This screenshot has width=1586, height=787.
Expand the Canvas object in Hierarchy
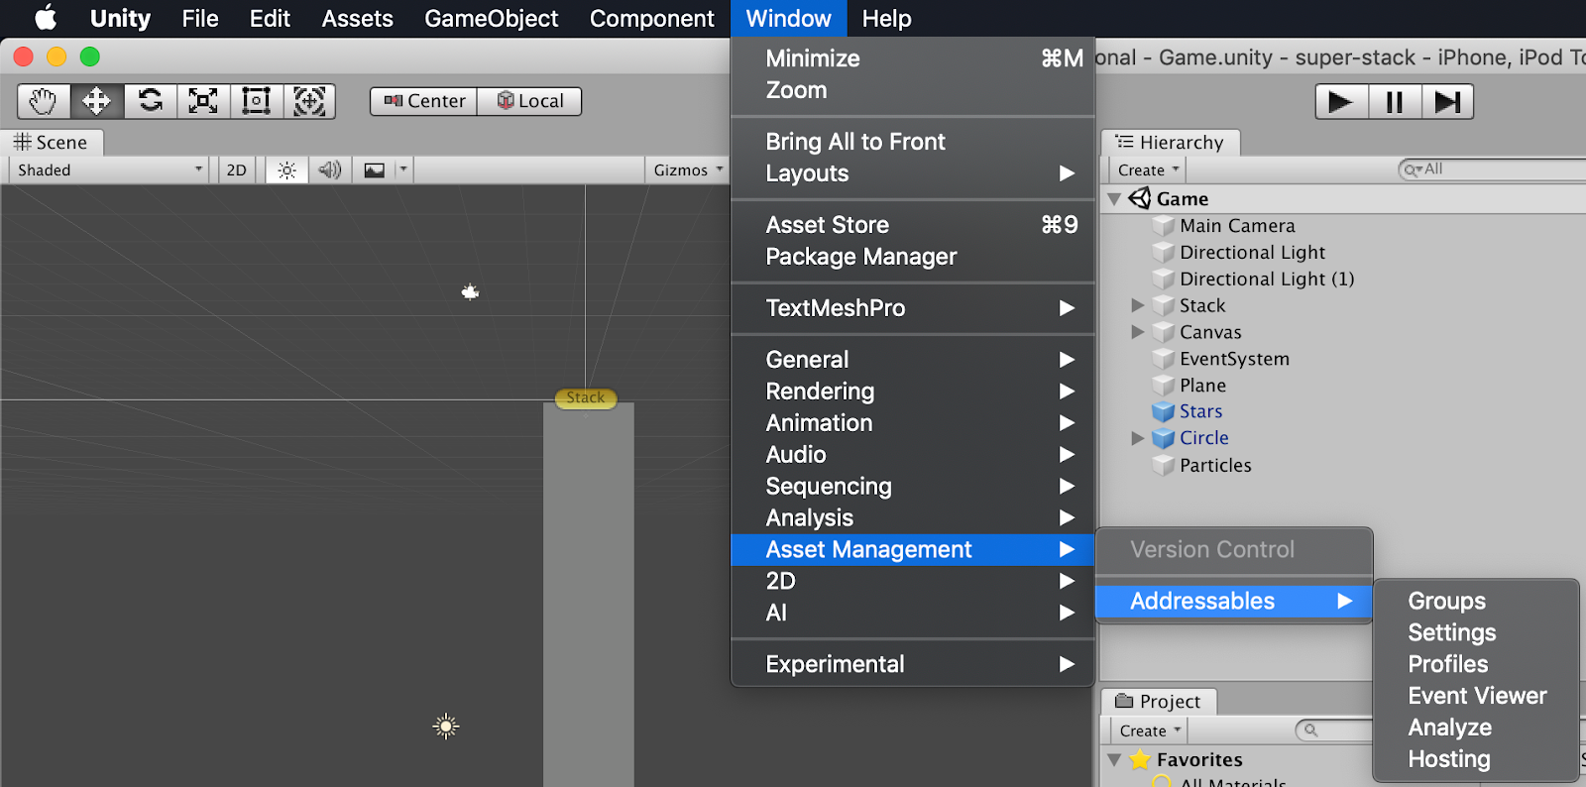(x=1138, y=332)
